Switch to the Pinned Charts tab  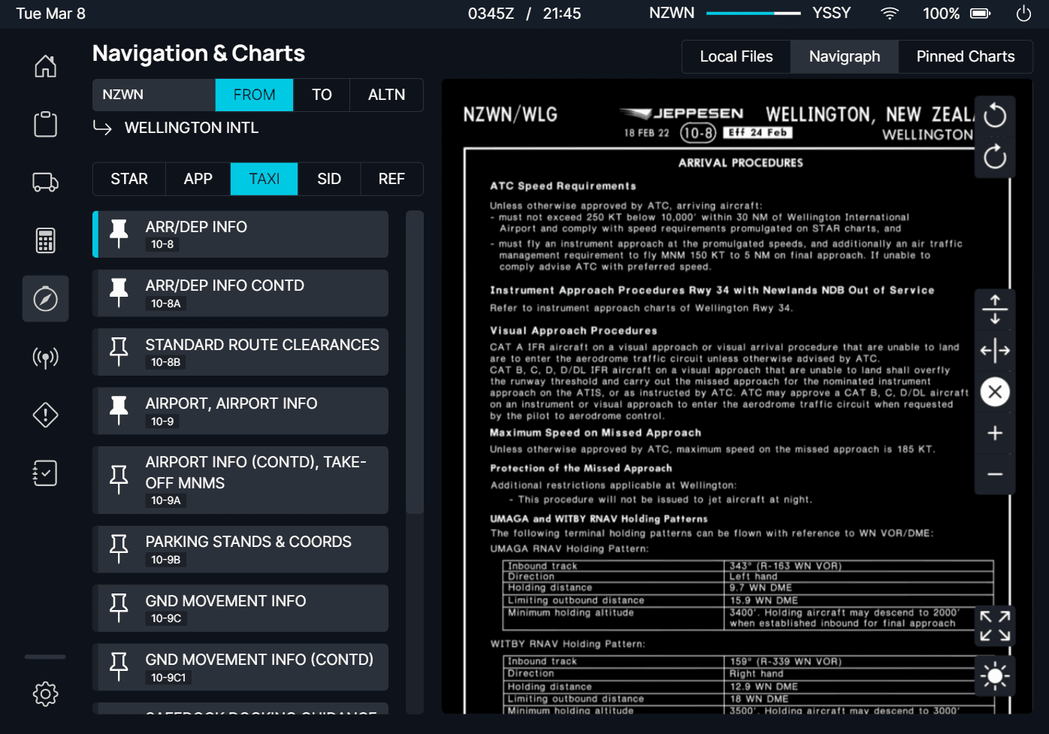coord(965,56)
